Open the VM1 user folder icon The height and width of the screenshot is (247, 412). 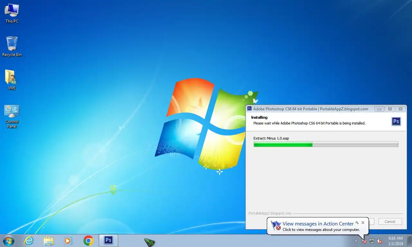12,80
